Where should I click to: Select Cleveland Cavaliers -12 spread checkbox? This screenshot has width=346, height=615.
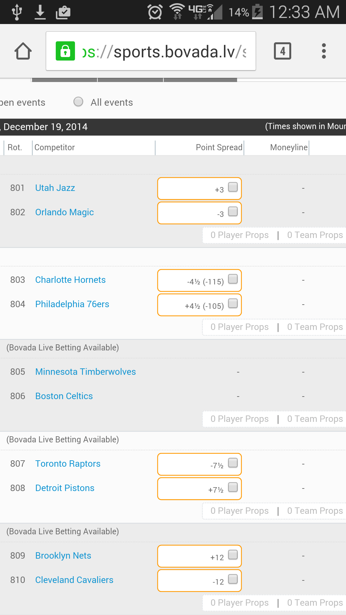tap(233, 579)
